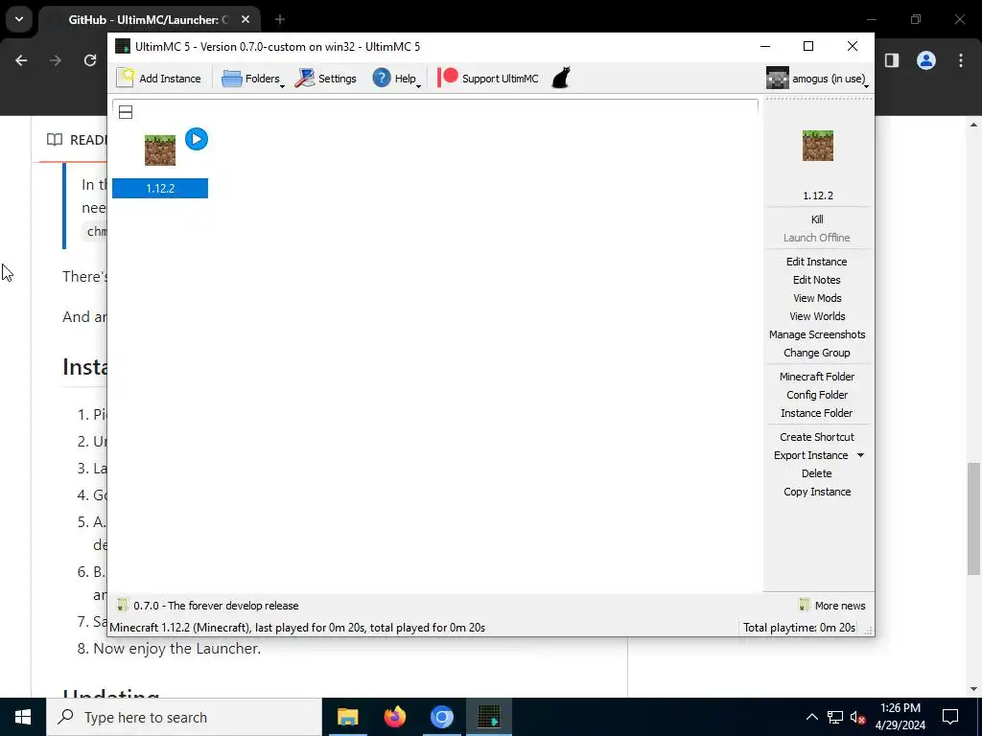Switch to Chrome in taskbar
The height and width of the screenshot is (736, 982).
point(441,717)
